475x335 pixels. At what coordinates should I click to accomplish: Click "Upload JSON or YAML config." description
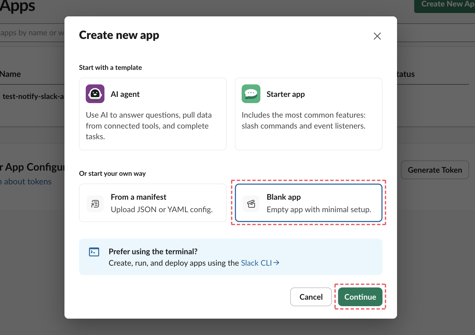pyautogui.click(x=162, y=209)
